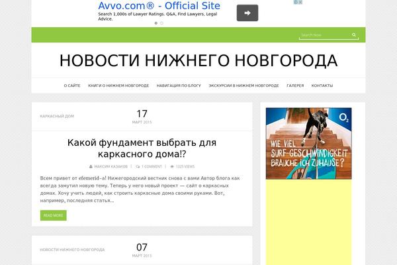Viewport: 397px width, 265px height.
Task: Open КНИГИ О НИЖНЕМ НОВГОРОДЕ menu item
Action: point(118,85)
